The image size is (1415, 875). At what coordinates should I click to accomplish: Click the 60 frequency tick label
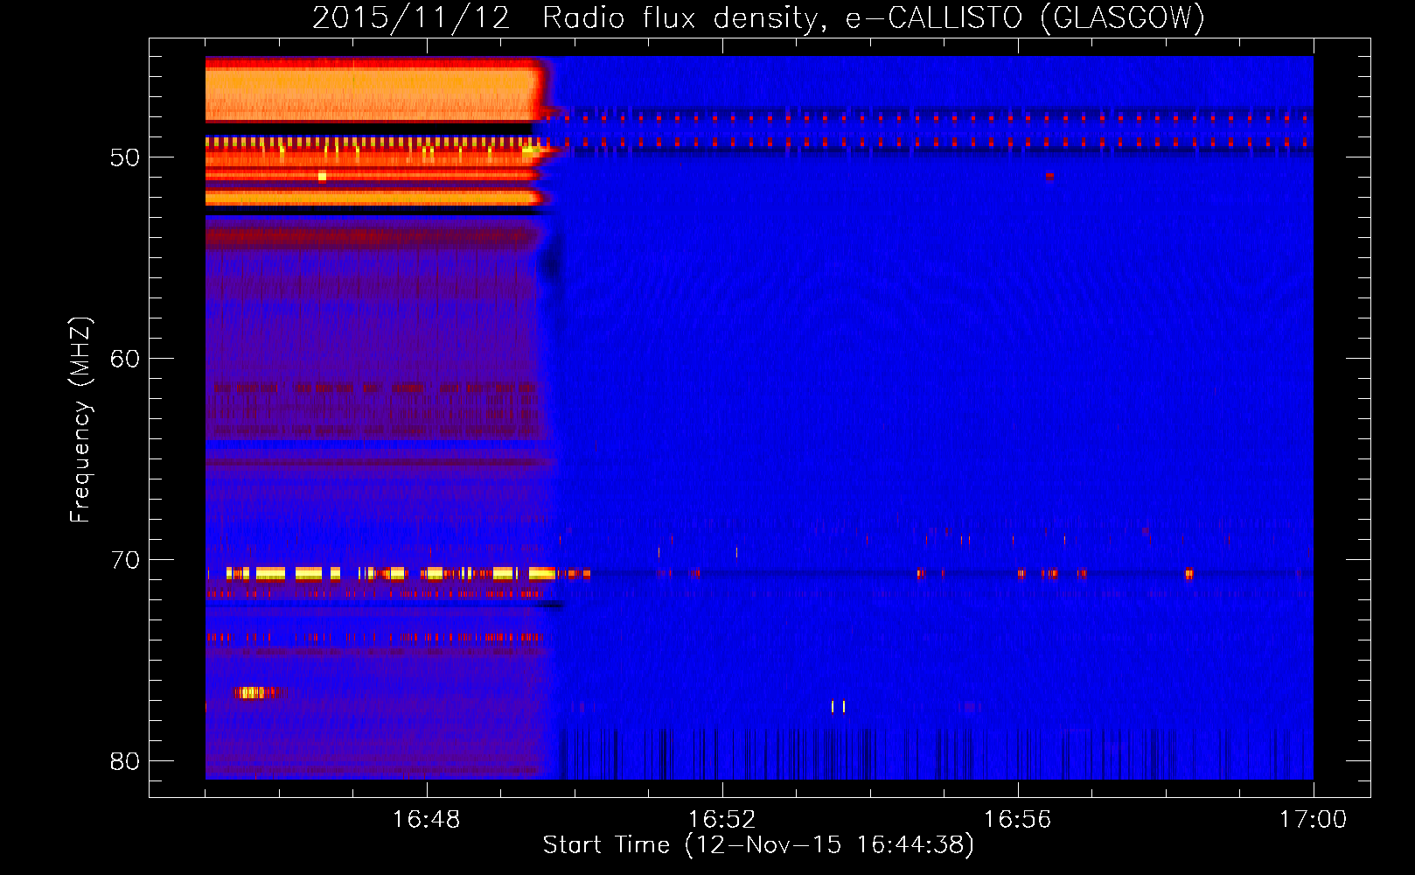tap(125, 359)
